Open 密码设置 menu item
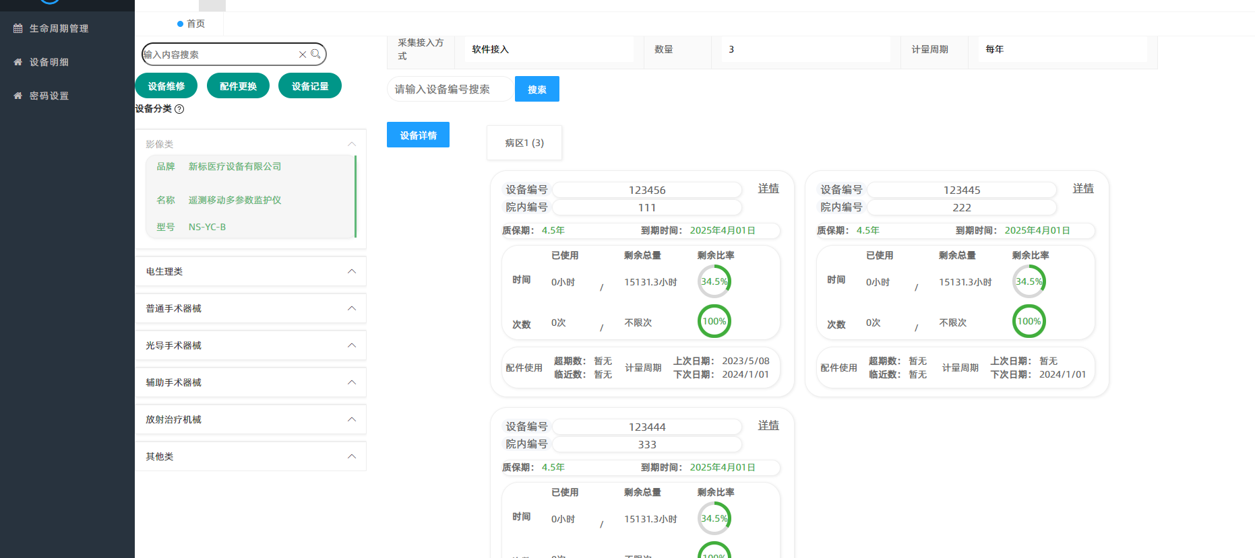1255x558 pixels. pos(67,96)
